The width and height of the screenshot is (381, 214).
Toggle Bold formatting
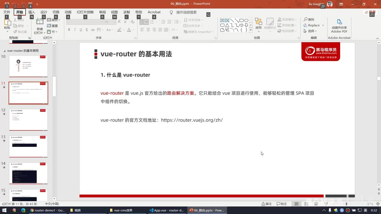pos(69,30)
